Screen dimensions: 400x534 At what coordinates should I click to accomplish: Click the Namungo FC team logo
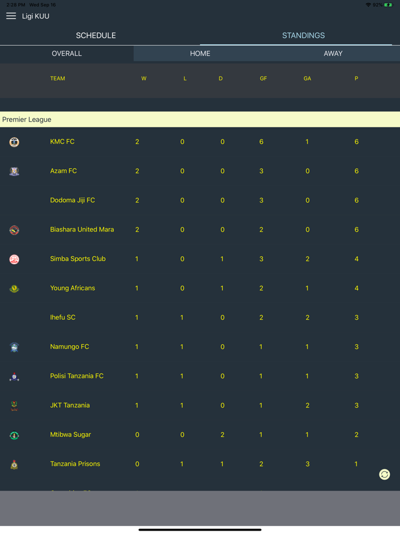point(14,346)
